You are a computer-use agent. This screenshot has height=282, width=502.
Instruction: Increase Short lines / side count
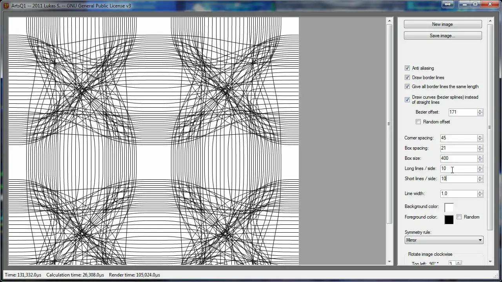pos(480,177)
